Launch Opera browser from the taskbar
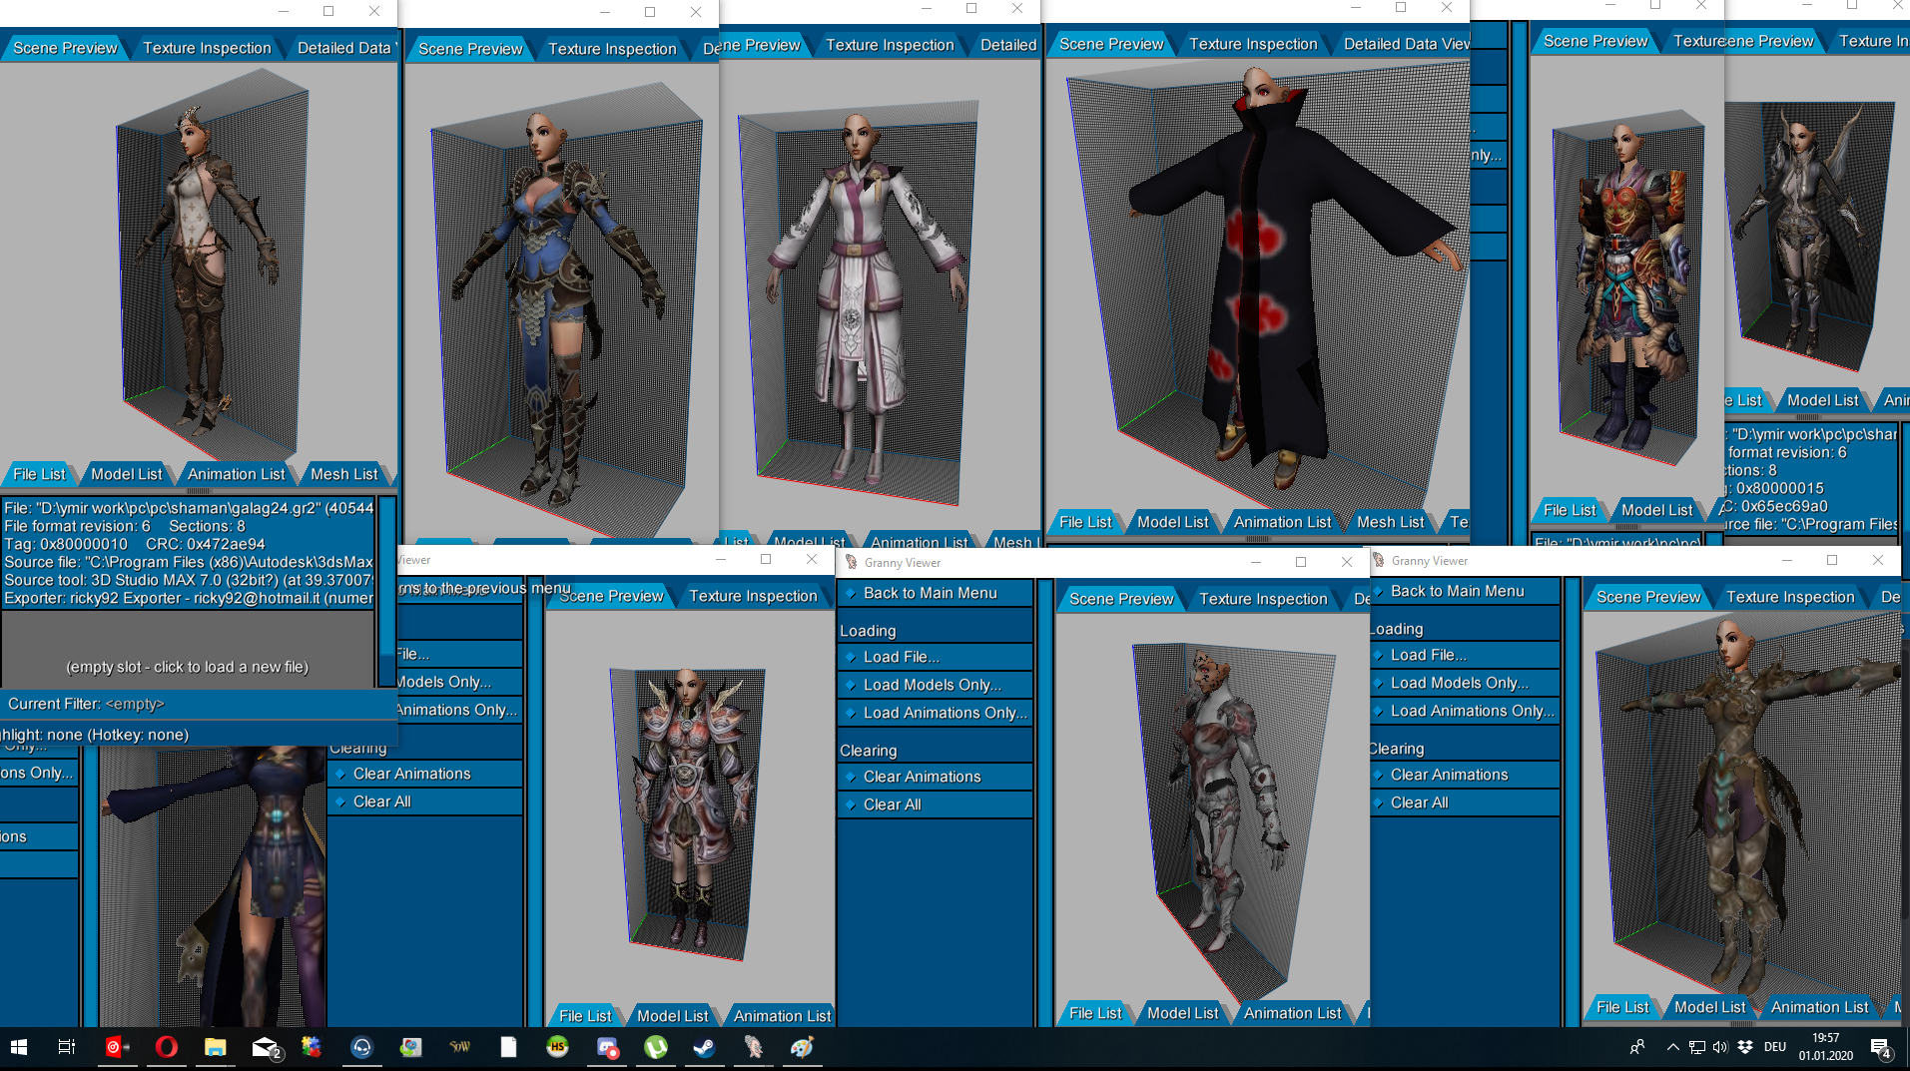The image size is (1910, 1071). click(167, 1047)
